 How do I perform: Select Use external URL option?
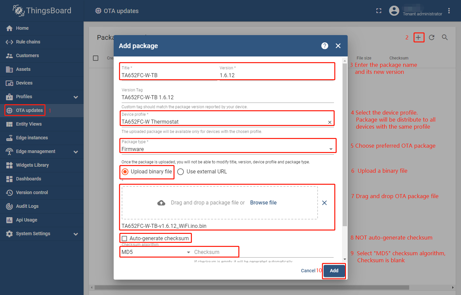tap(202, 172)
